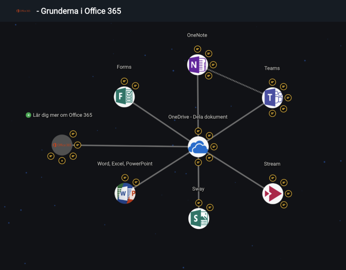
Task: Click the OneNote label text
Action: 197,35
